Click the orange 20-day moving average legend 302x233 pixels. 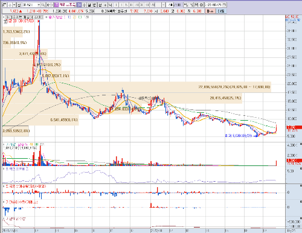74,18
